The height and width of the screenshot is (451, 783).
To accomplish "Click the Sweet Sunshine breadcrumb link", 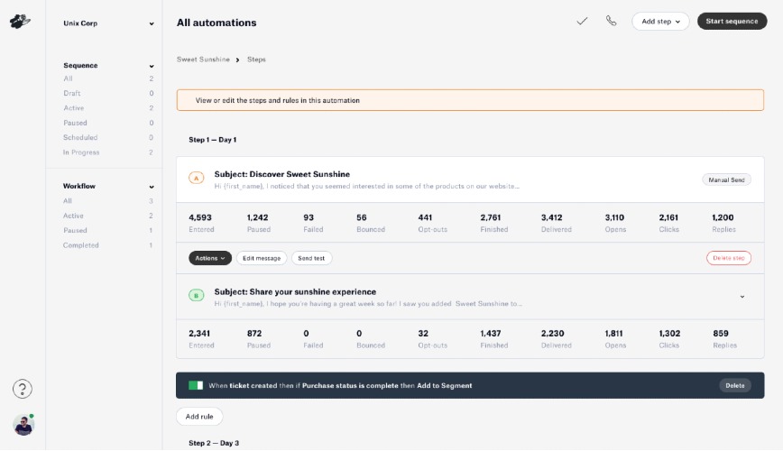I will pyautogui.click(x=203, y=60).
